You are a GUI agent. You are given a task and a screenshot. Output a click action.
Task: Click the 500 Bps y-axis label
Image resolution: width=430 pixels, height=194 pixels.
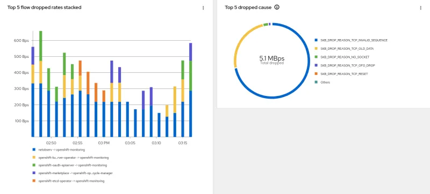pyautogui.click(x=21, y=57)
